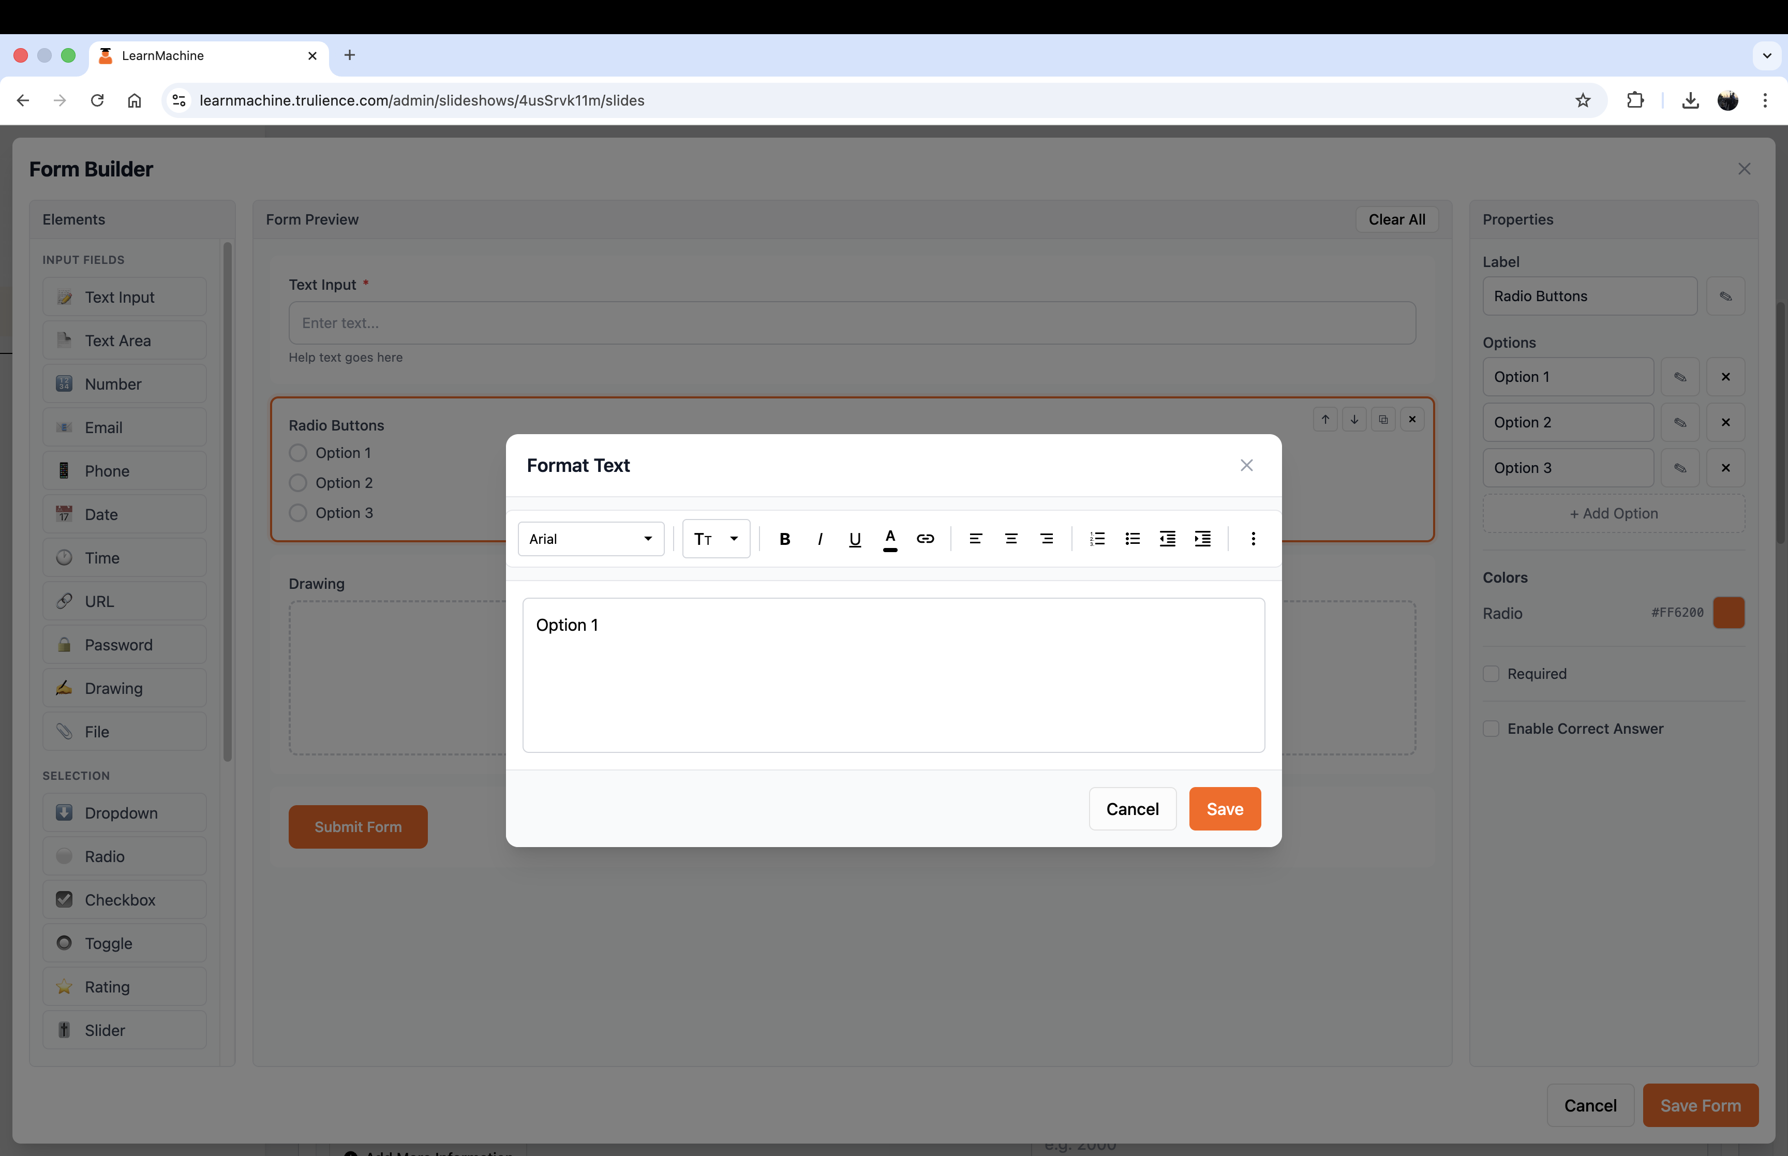The image size is (1788, 1156).
Task: Open the text size dropdown
Action: [x=716, y=539]
